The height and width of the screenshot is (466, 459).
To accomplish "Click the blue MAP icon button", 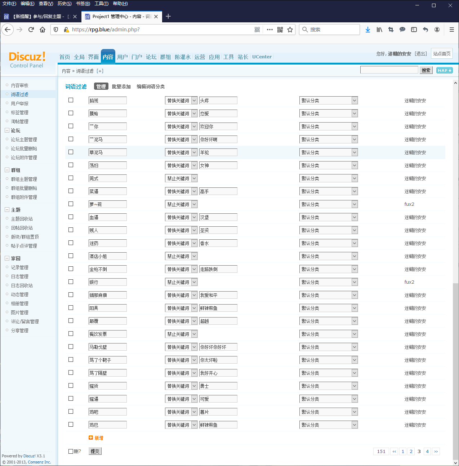I will (445, 70).
